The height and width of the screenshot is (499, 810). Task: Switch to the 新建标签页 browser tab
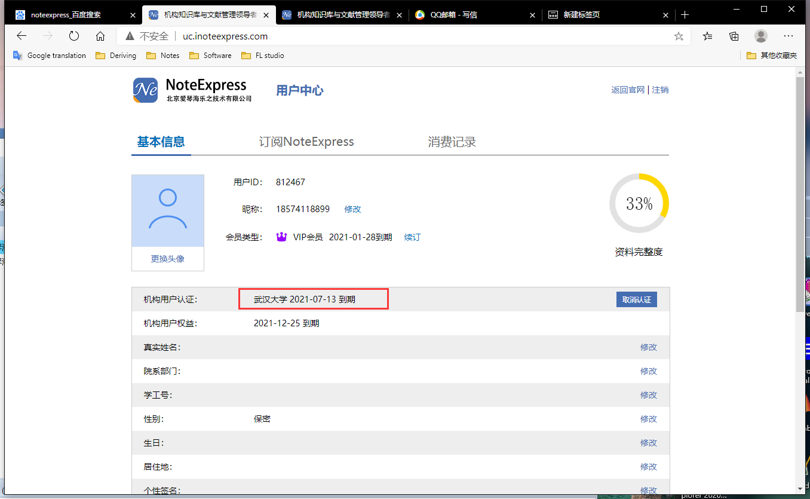click(609, 15)
